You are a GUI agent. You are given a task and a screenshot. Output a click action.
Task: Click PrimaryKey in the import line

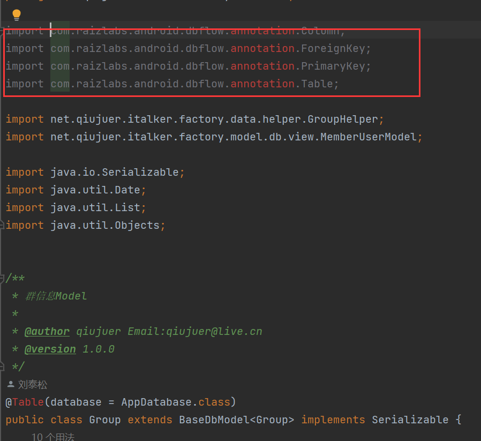pos(333,66)
